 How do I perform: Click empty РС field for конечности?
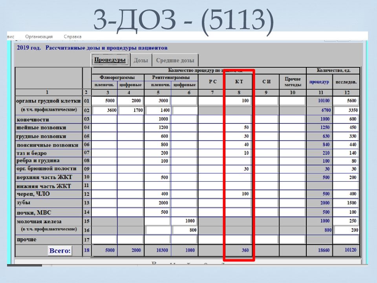coord(211,119)
